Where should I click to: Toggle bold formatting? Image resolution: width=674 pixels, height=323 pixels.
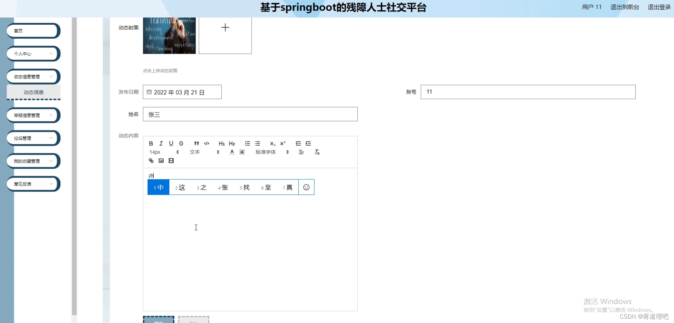coord(150,143)
